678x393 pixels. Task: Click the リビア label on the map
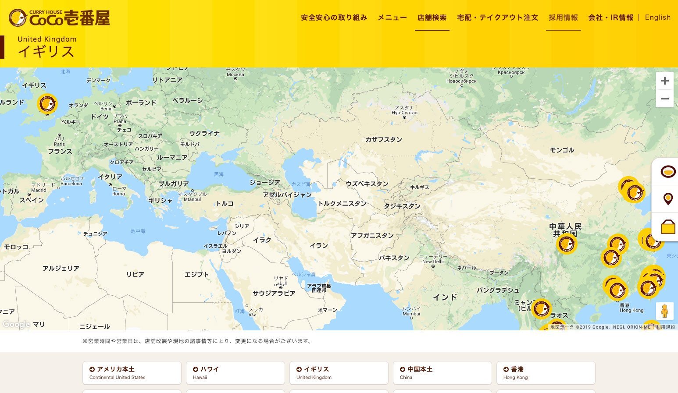point(135,274)
